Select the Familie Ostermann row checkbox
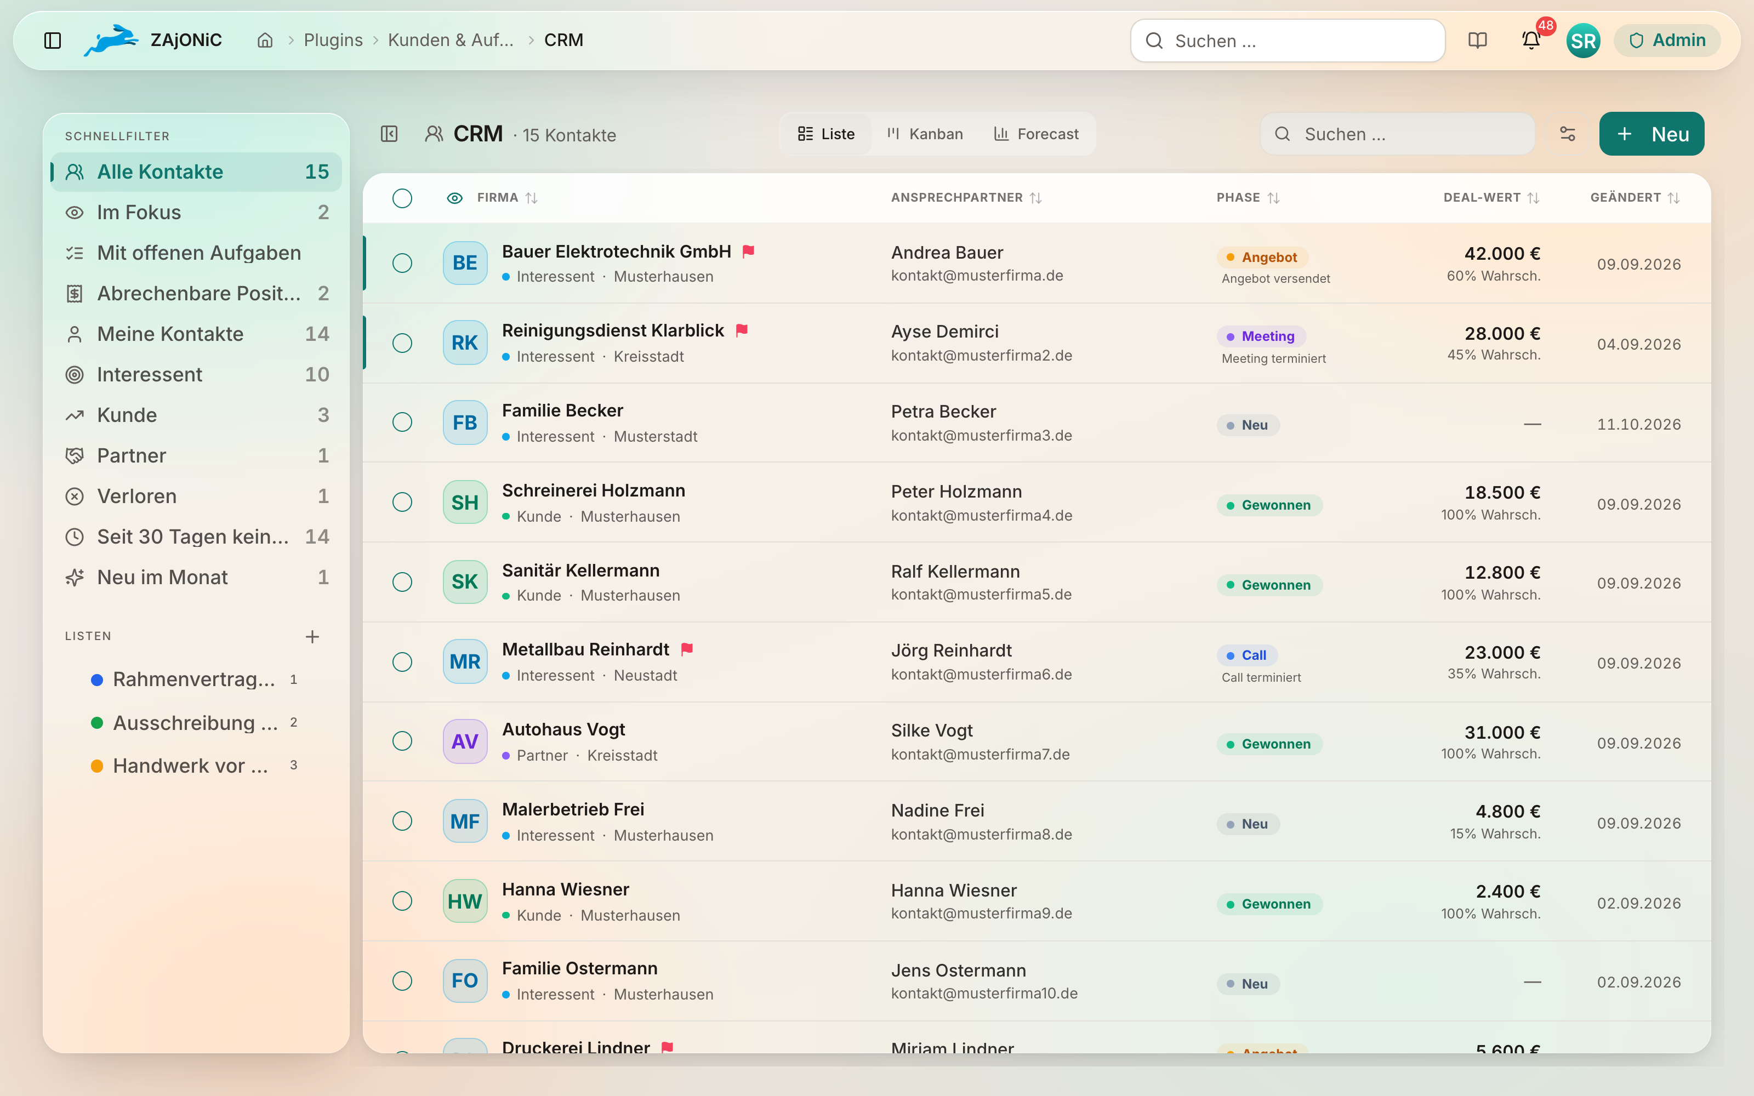Image resolution: width=1754 pixels, height=1096 pixels. (x=402, y=981)
